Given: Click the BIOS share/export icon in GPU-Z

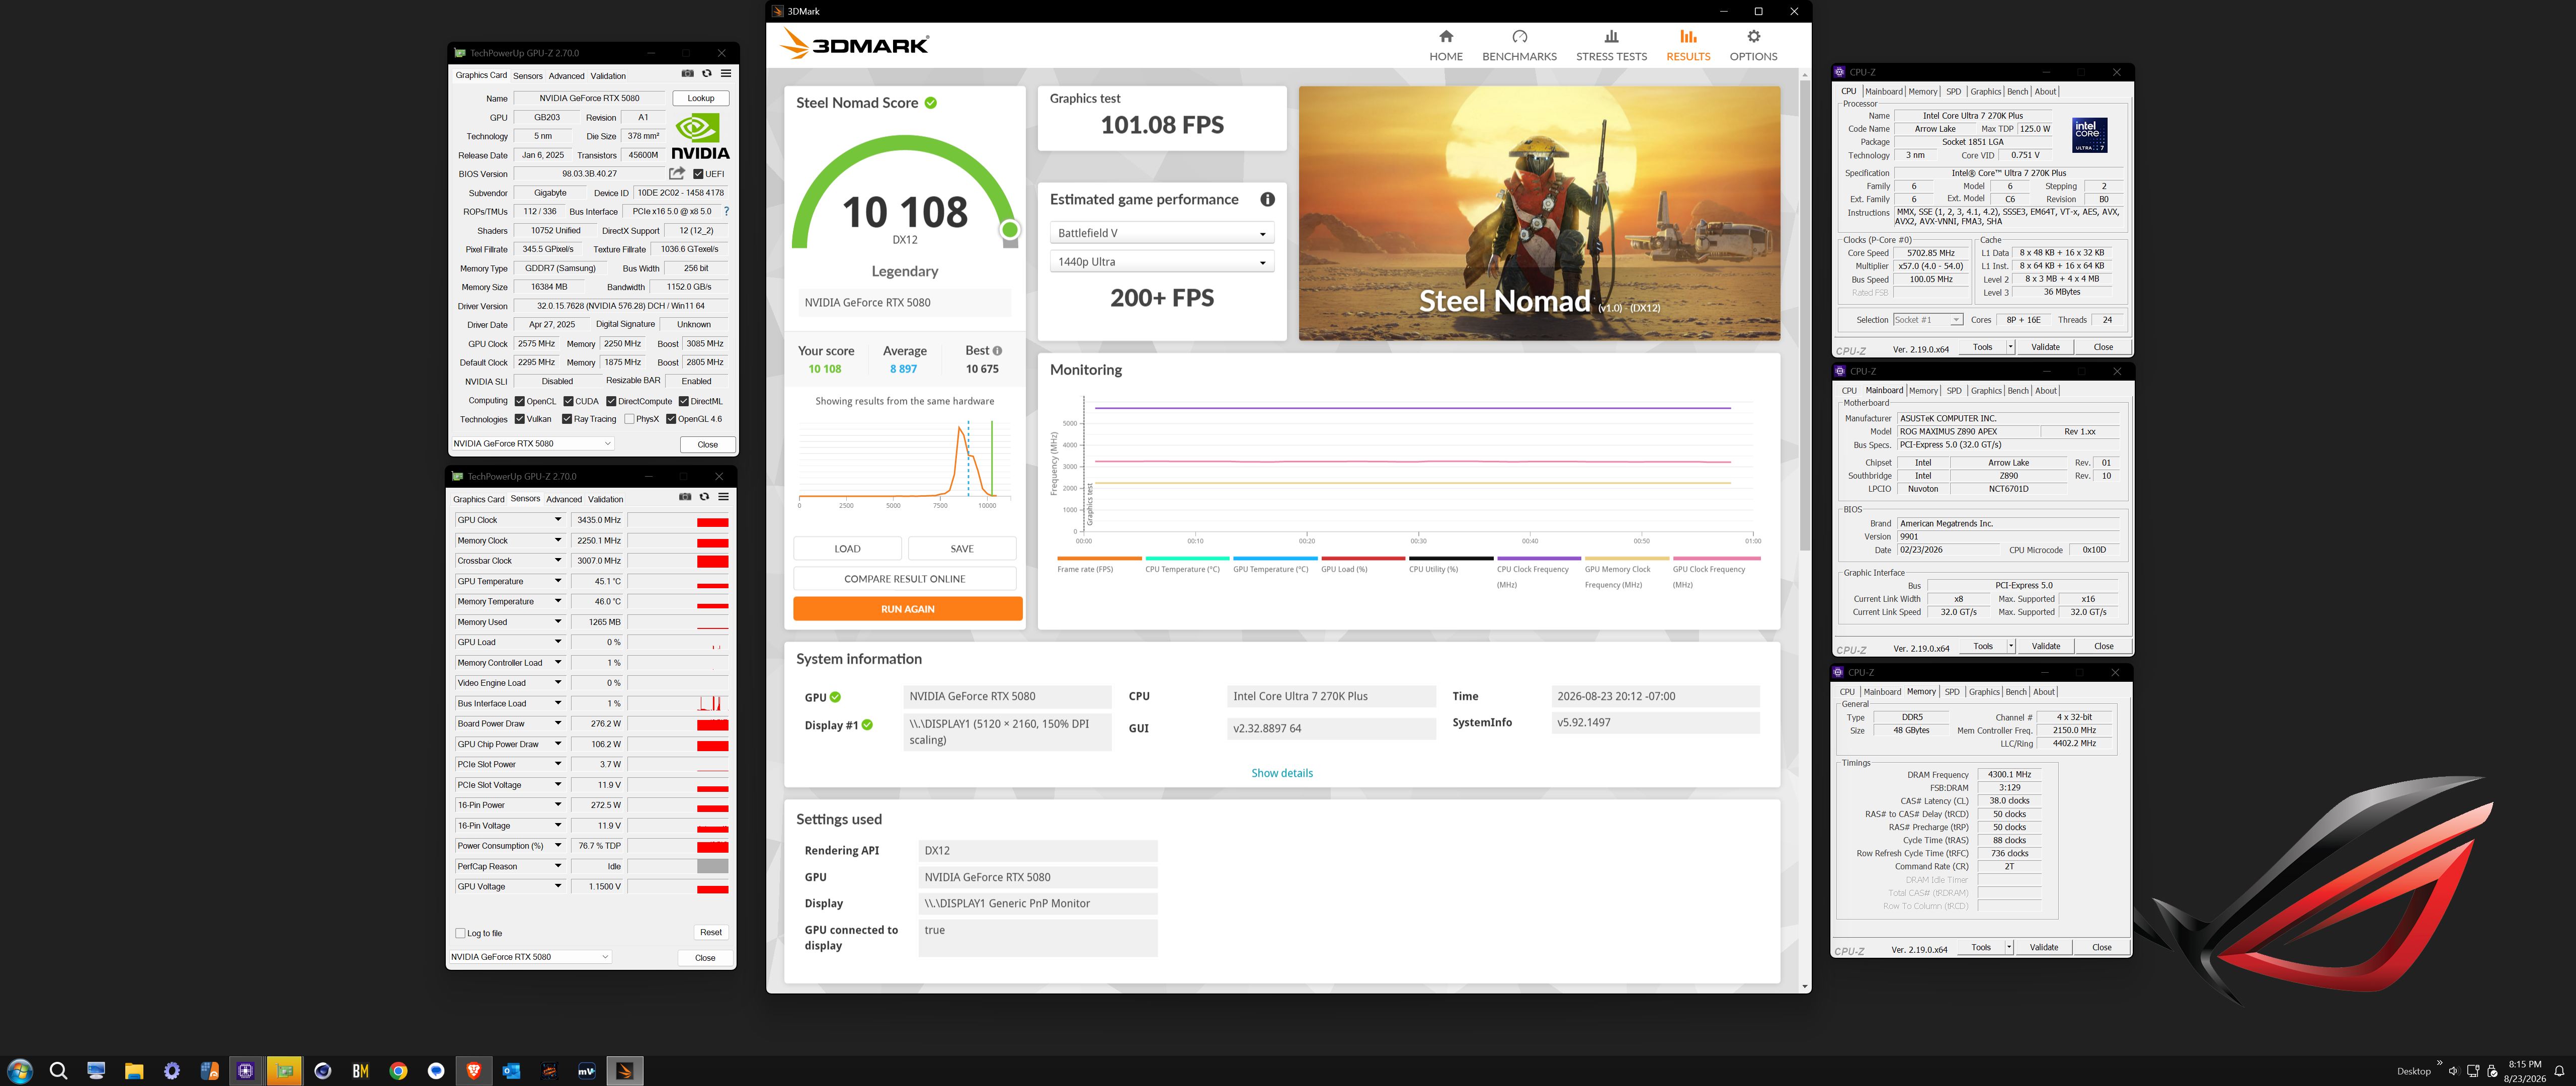Looking at the screenshot, I should coord(677,174).
